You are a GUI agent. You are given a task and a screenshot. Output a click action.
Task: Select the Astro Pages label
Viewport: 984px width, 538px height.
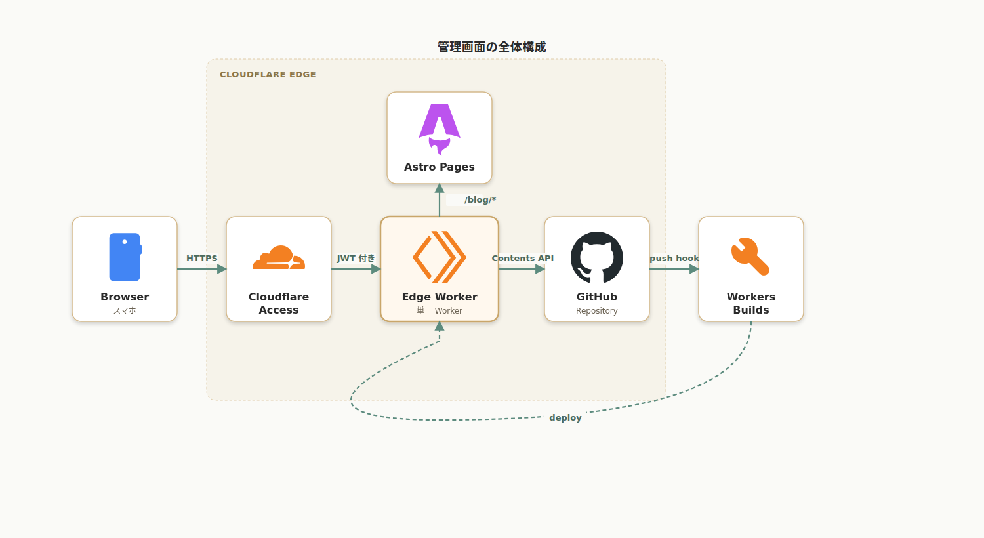click(440, 167)
